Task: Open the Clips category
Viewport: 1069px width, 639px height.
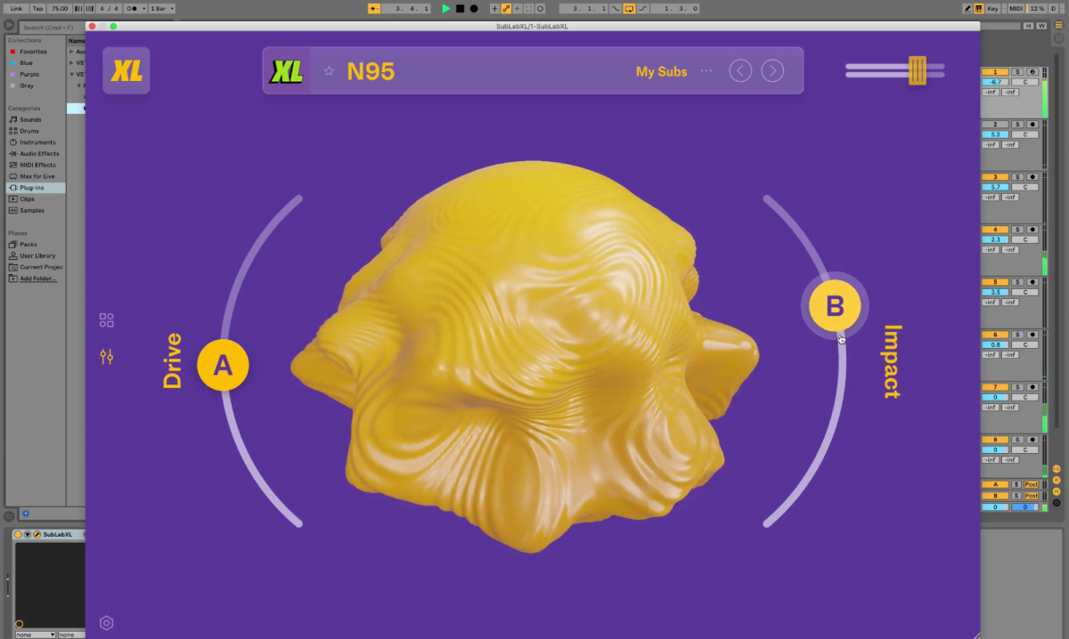Action: [x=28, y=199]
